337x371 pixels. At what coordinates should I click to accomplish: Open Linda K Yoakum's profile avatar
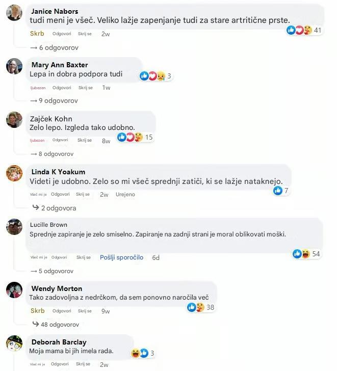(14, 173)
